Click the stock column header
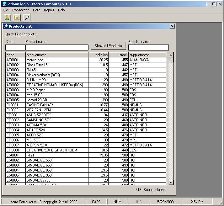 (x=119, y=55)
